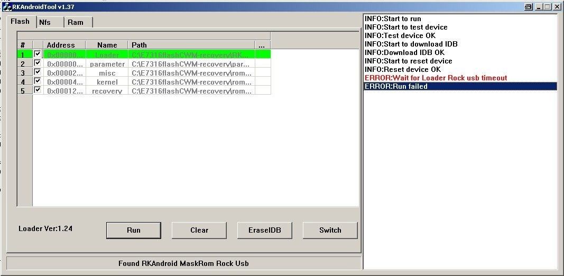This screenshot has height=276, width=564.
Task: Click the Clear button
Action: 199,231
